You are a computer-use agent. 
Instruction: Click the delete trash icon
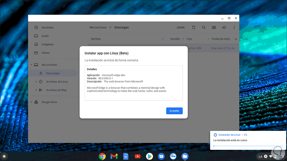(x=193, y=28)
